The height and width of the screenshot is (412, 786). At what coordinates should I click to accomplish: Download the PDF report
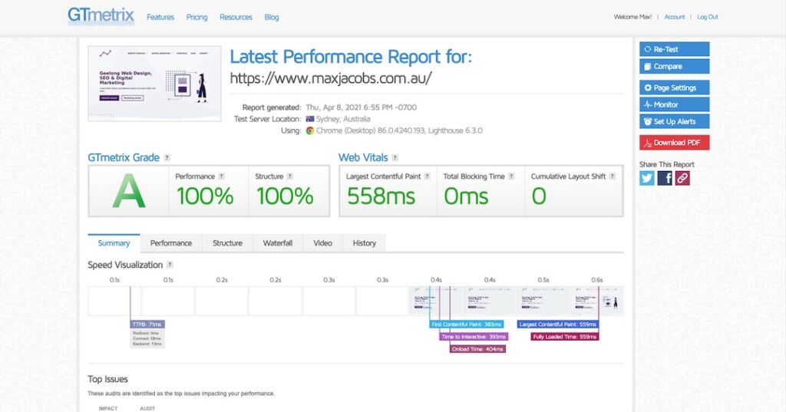pos(674,143)
